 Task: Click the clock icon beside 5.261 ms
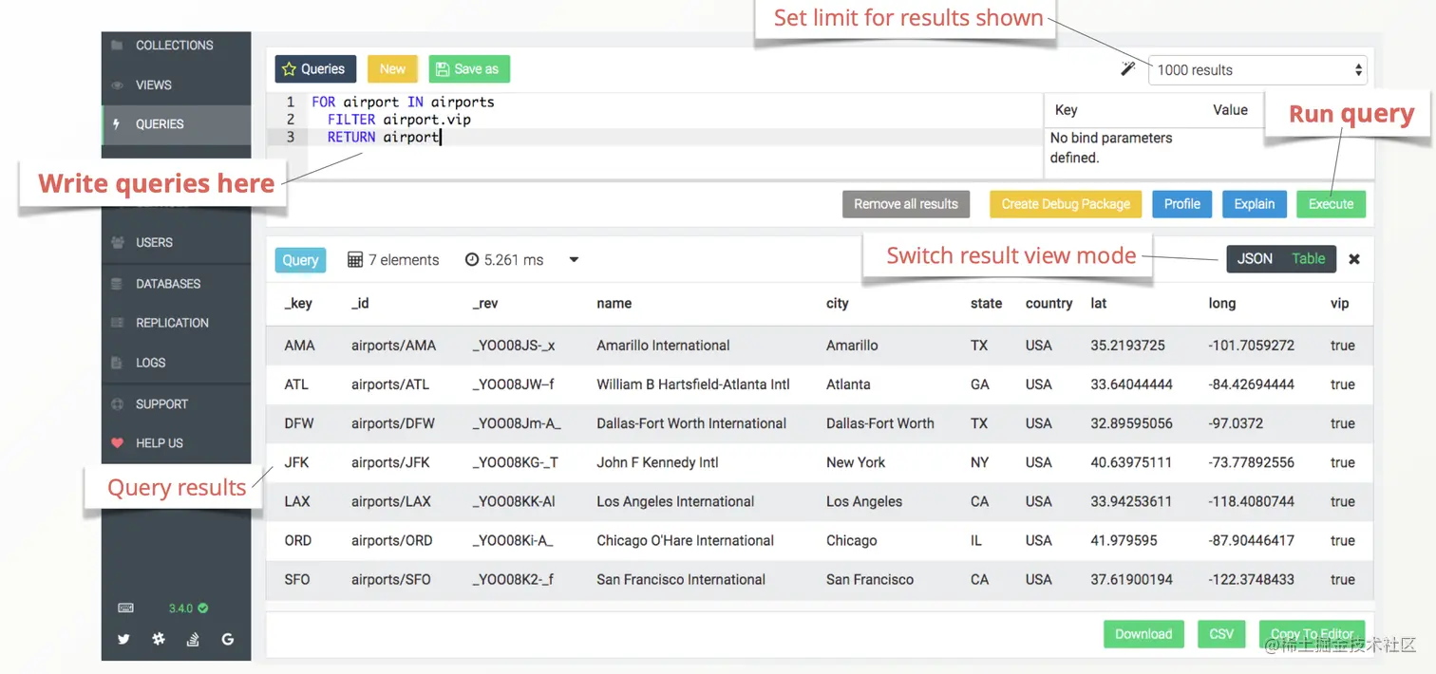click(x=472, y=259)
